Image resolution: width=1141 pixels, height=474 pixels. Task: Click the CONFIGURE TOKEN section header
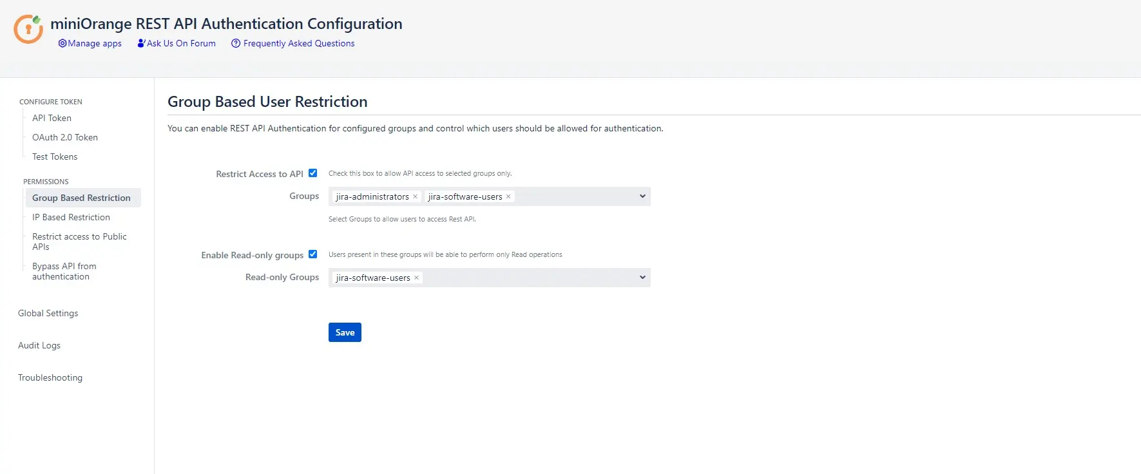point(51,102)
